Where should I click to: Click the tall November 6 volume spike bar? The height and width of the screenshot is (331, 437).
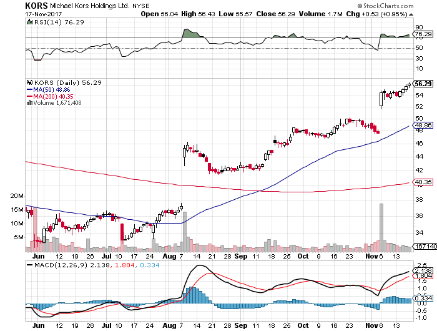381,227
